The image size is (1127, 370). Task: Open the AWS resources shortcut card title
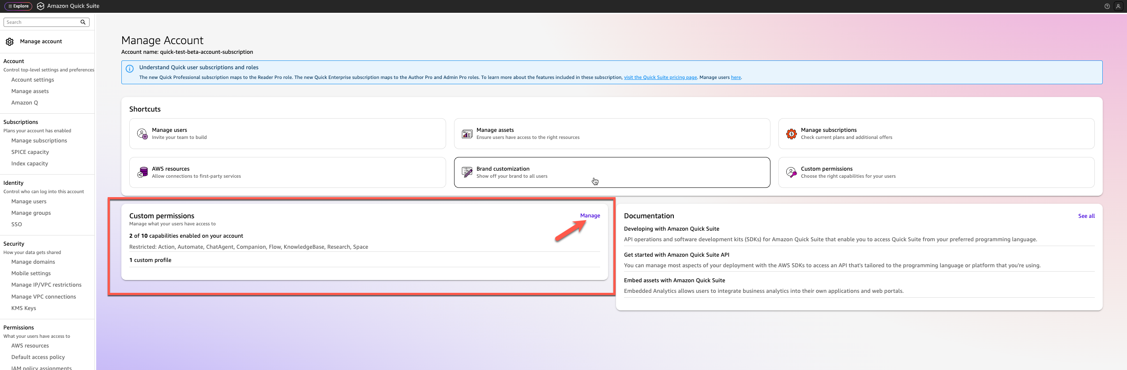point(171,169)
